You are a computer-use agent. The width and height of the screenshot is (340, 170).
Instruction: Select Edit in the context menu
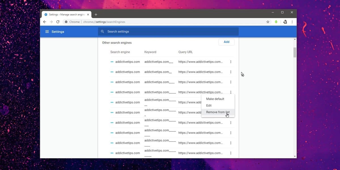209,105
